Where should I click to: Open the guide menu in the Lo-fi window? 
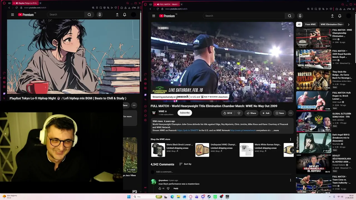click(13, 15)
